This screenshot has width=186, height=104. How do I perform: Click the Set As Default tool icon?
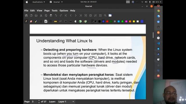point(85,21)
